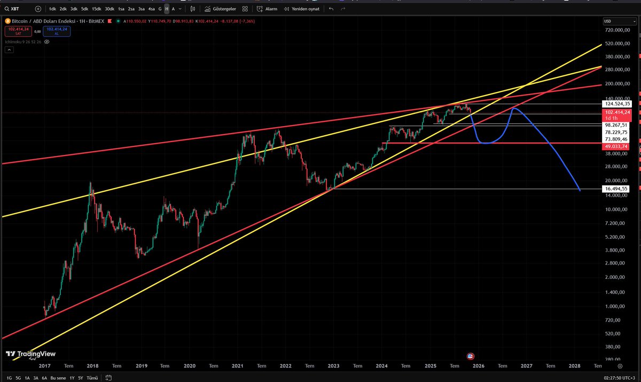The width and height of the screenshot is (641, 382).
Task: Open the candlestick chart type menu
Action: (193, 9)
